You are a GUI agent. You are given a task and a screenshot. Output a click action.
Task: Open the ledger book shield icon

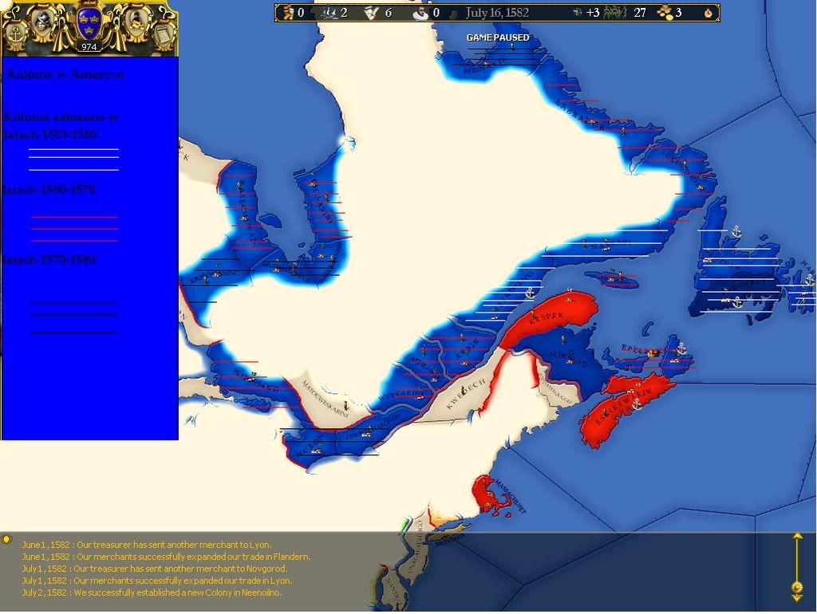pos(163,33)
